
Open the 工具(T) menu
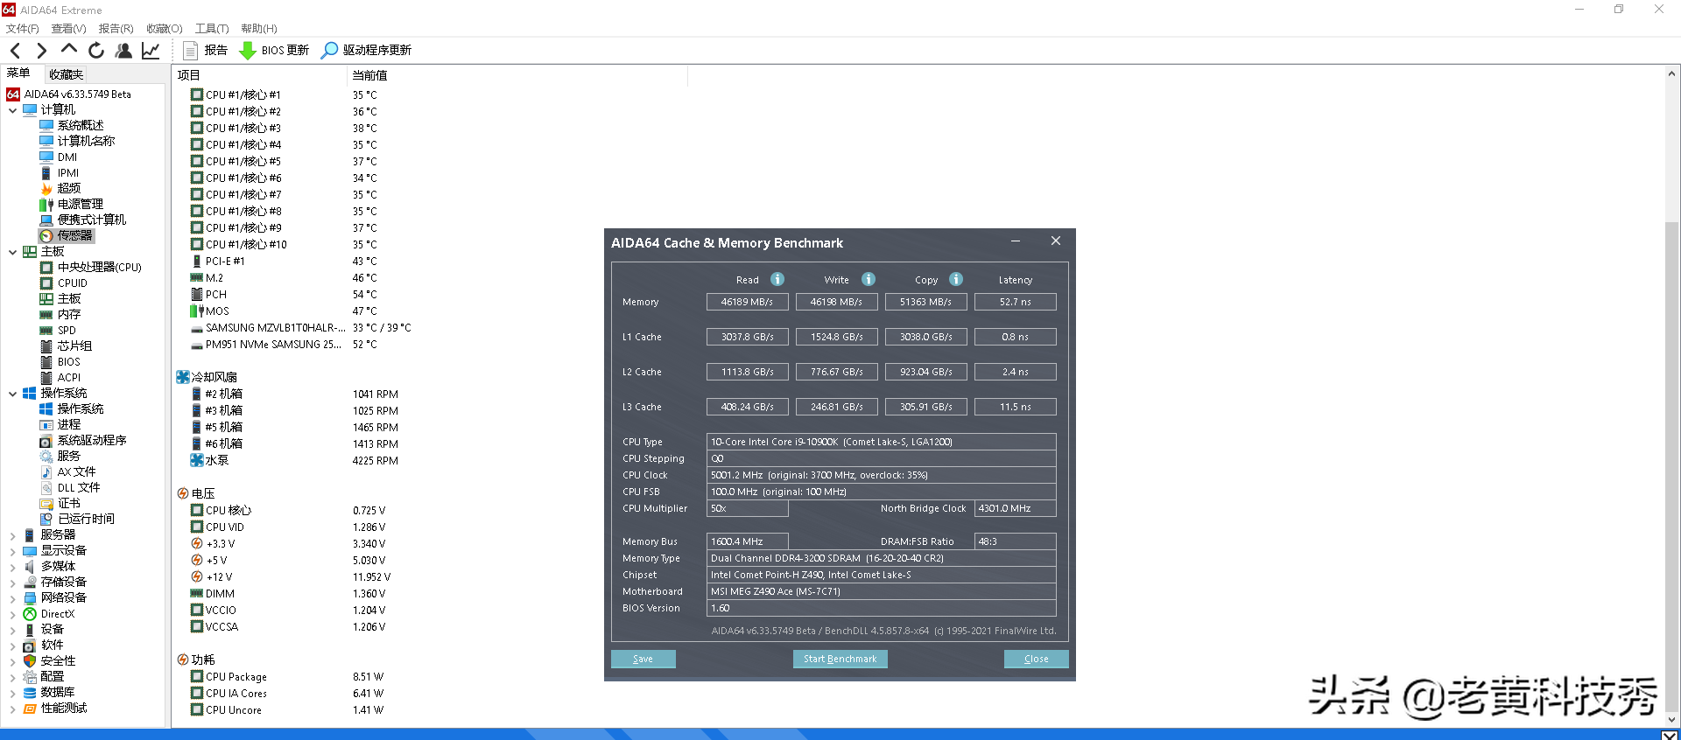coord(212,29)
